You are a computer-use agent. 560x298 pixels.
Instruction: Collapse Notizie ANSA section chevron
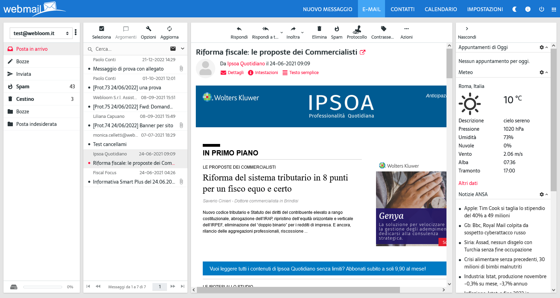click(x=547, y=194)
